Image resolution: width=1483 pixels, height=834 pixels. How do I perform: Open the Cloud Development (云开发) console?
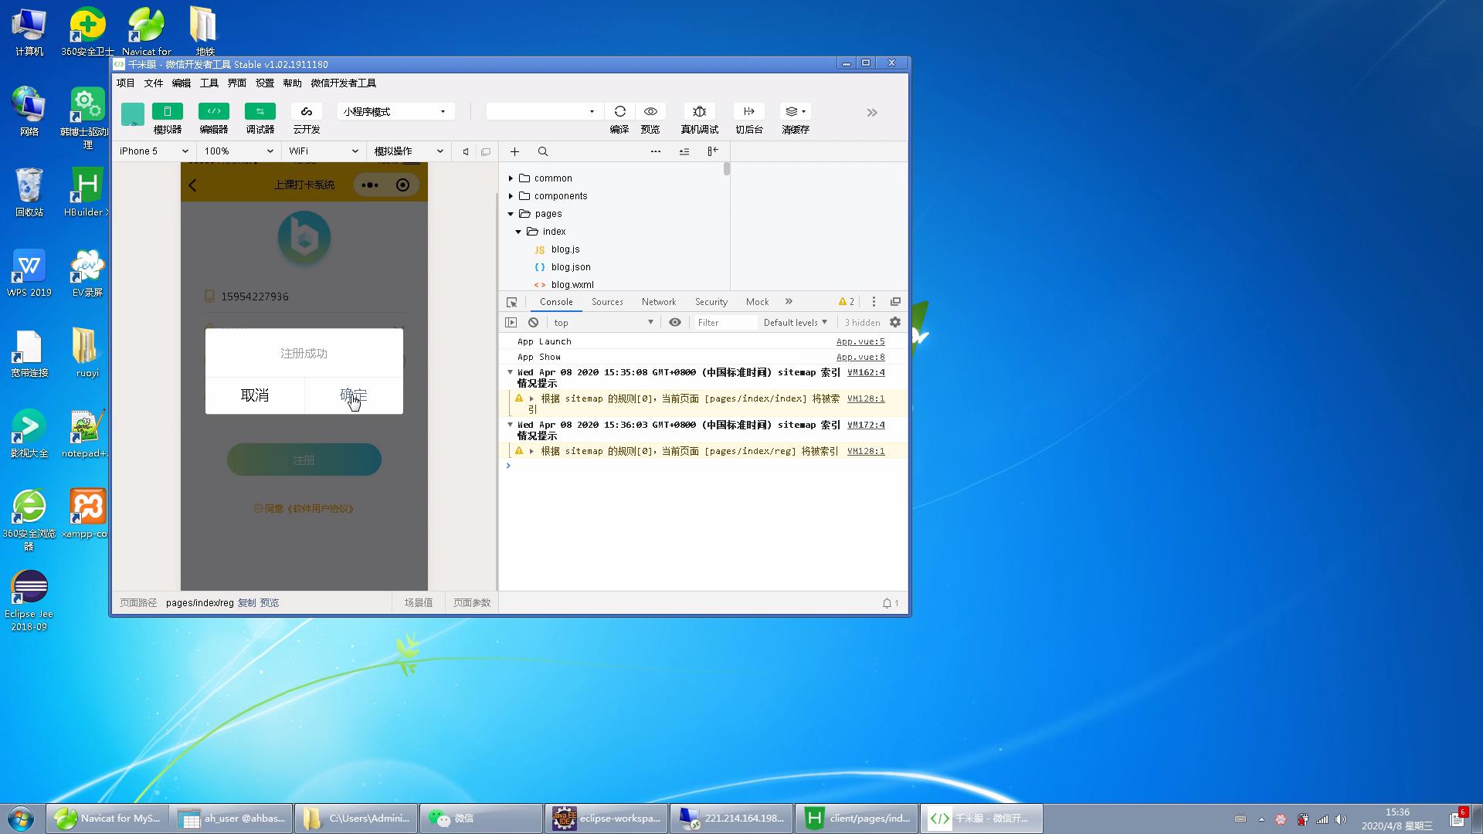tap(307, 112)
